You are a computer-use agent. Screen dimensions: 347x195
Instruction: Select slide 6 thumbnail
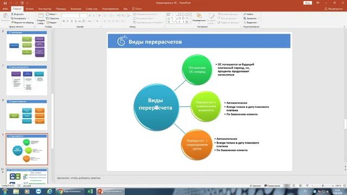click(x=27, y=45)
